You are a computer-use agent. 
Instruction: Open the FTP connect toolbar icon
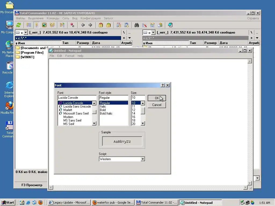click(118, 25)
